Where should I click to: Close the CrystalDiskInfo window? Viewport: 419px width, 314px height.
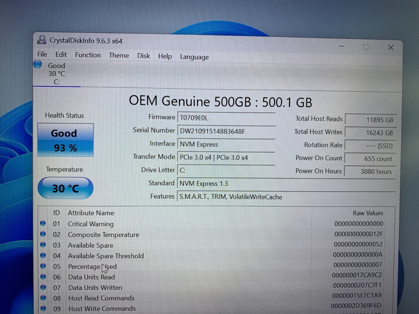point(391,47)
